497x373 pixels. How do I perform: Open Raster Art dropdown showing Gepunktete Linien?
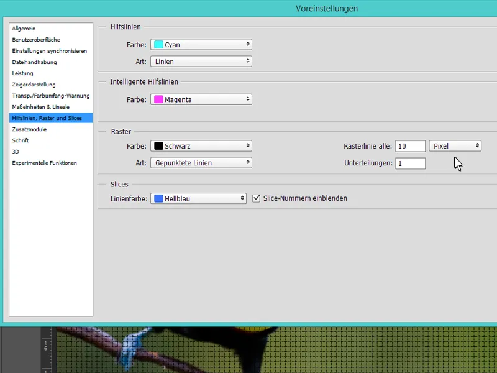tap(201, 163)
